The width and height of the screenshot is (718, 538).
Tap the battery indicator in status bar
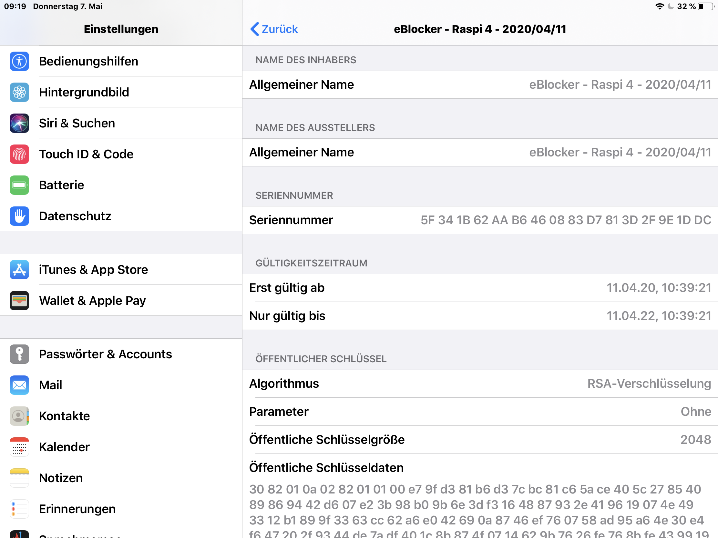point(705,6)
